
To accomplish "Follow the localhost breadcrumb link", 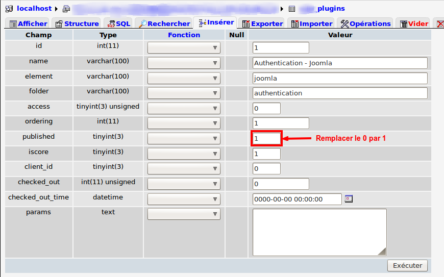I will [34, 9].
